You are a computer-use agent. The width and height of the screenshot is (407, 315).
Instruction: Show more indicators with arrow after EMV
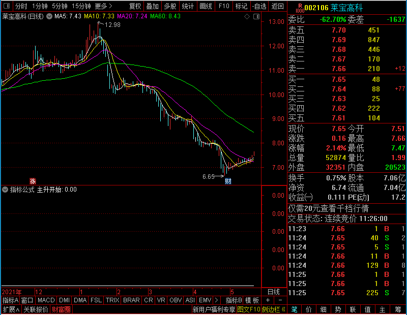[x=217, y=300]
